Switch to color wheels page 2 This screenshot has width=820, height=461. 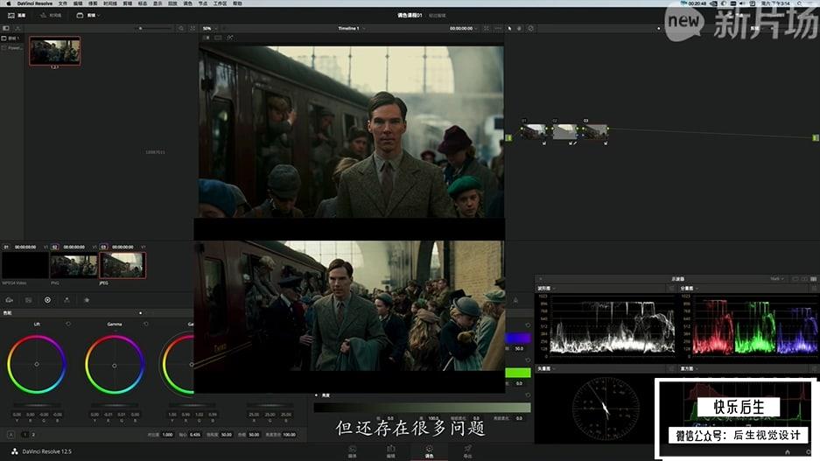click(x=33, y=435)
